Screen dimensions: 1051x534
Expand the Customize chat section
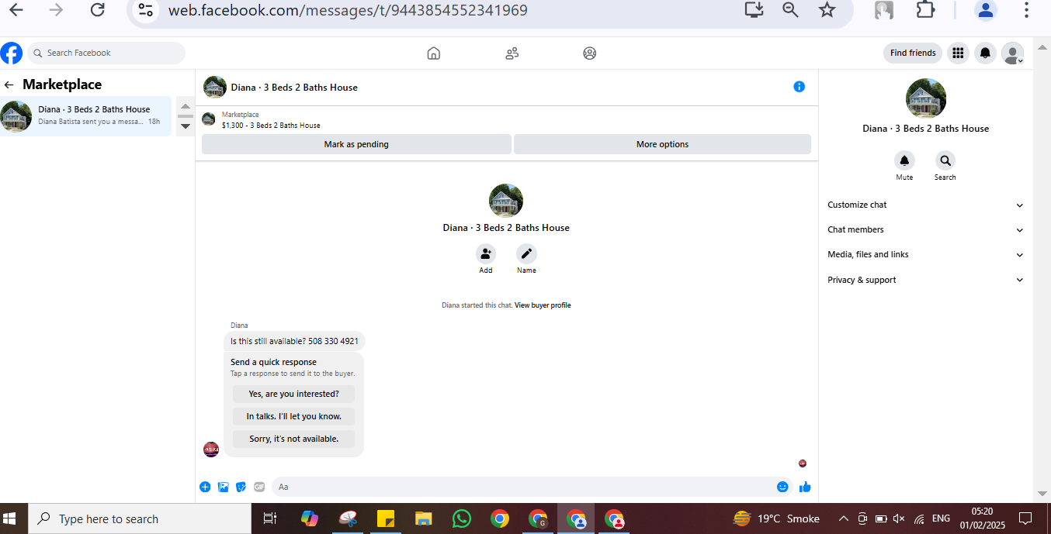tap(925, 205)
